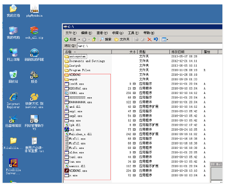228x188 pixels.
Task: Select the wmpub folder
Action: coord(71,79)
